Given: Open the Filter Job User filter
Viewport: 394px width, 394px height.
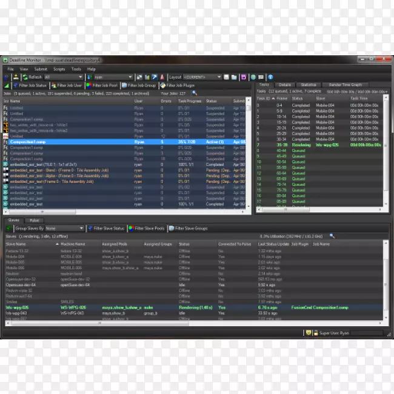Looking at the screenshot, I should click(x=67, y=85).
